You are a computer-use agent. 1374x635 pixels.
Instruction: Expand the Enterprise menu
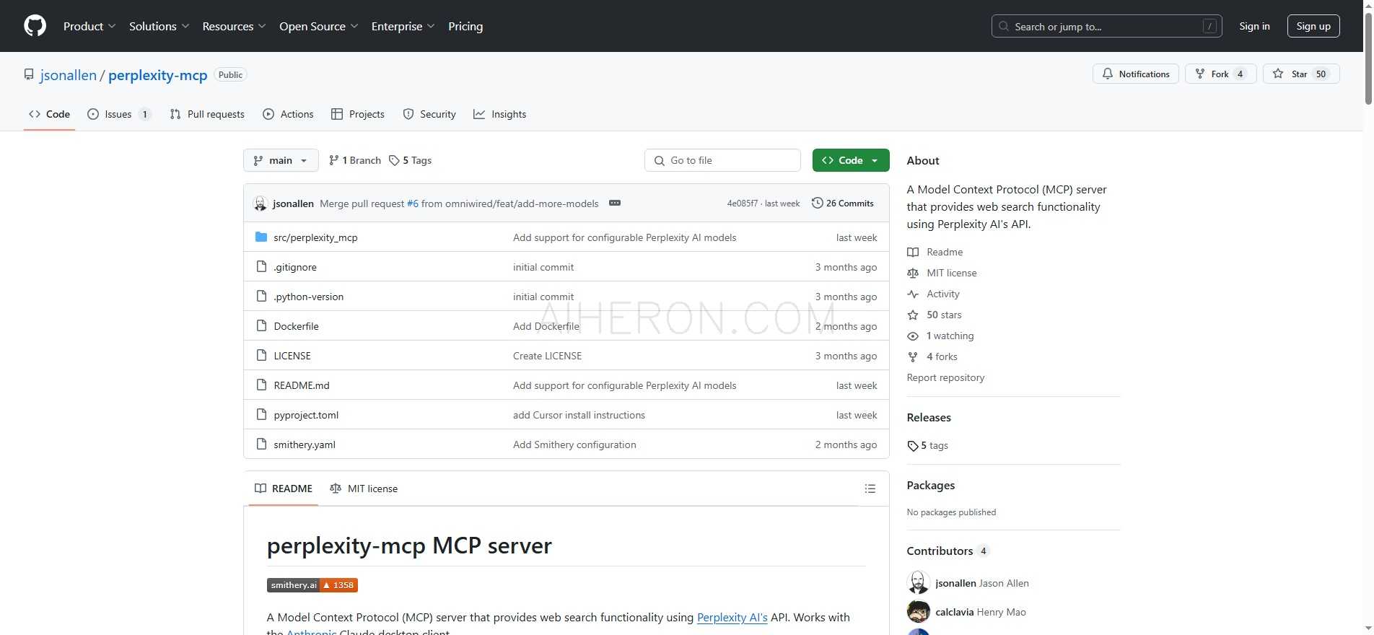403,26
